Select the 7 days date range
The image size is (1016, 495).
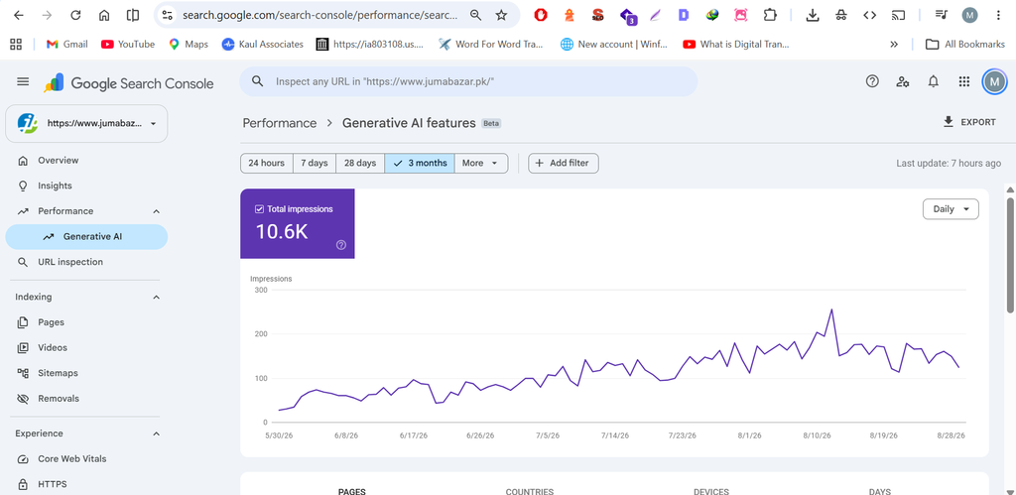(315, 164)
